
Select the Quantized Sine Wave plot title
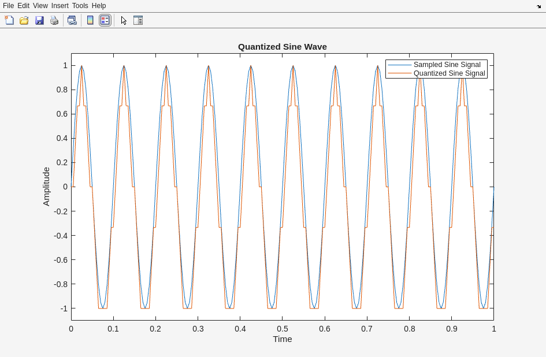pyautogui.click(x=282, y=47)
